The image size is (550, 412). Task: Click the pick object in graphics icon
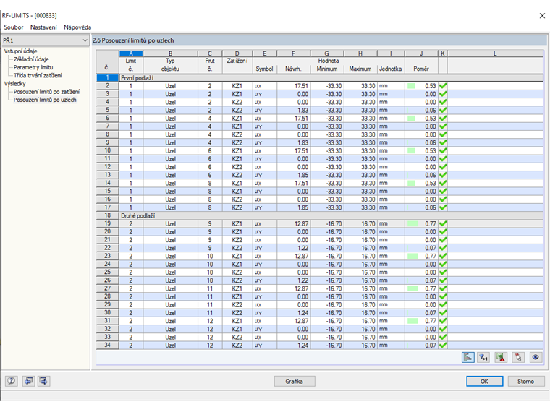pyautogui.click(x=518, y=357)
